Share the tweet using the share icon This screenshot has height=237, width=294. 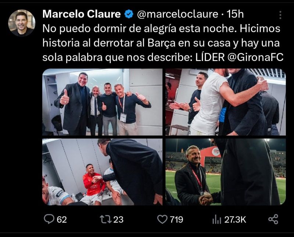(273, 219)
